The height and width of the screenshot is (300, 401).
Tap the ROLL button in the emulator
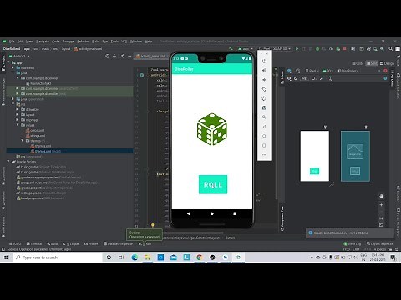(213, 184)
